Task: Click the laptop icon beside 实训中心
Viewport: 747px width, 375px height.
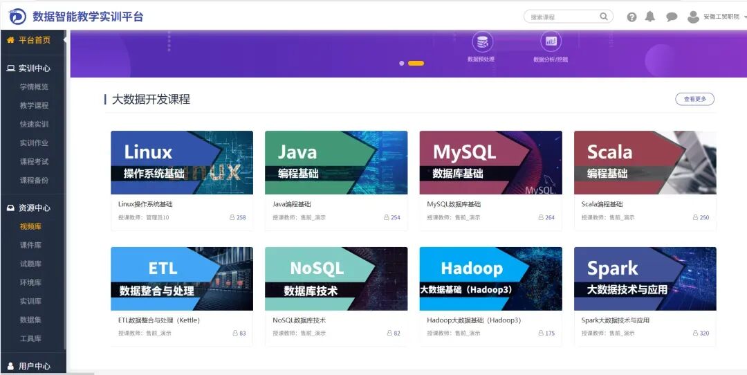Action: [10, 68]
